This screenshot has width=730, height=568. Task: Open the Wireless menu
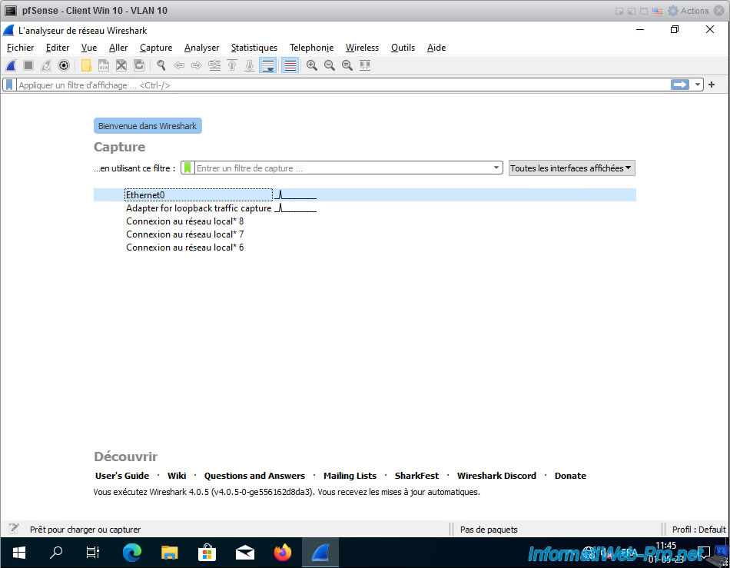coord(362,48)
